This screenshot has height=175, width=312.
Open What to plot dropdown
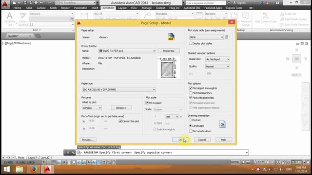92,108
